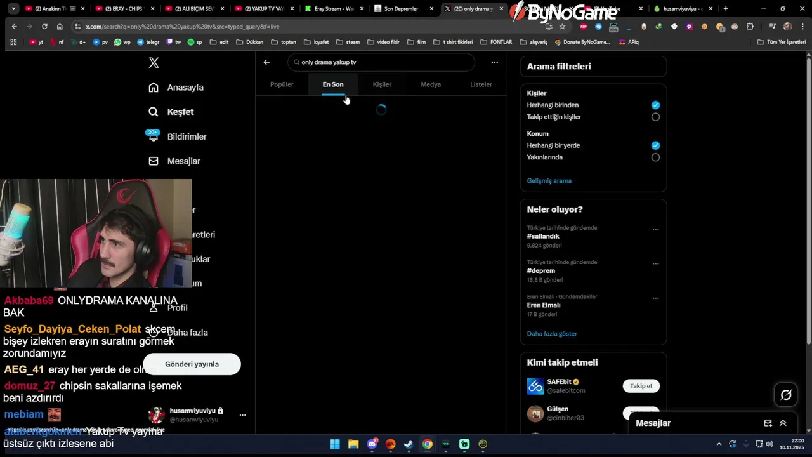
Task: Open account menu next to husamviyuviyu
Action: [242, 415]
